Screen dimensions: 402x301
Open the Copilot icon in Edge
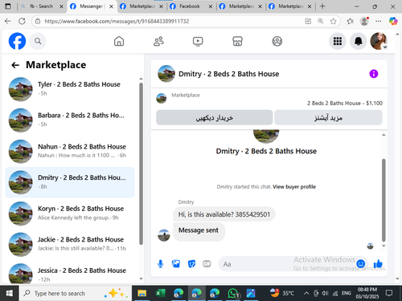[x=393, y=21]
